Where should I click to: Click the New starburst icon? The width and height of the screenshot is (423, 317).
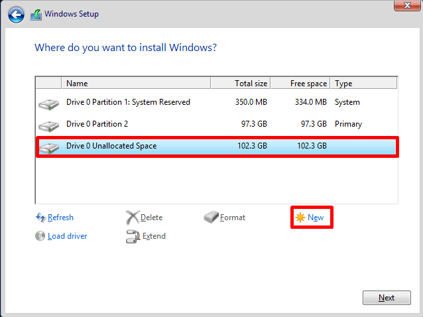click(300, 218)
